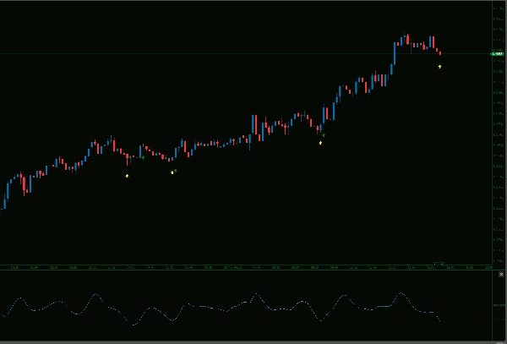Viewport: 507px width, 344px height.
Task: Select the yellow up arrow at far left of chart
Action: (127, 176)
